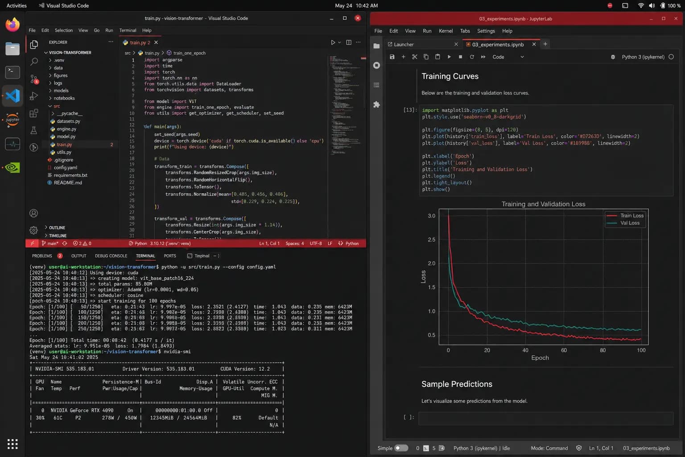Copy selected cell in JupyterLab
685x457 pixels.
pos(426,57)
